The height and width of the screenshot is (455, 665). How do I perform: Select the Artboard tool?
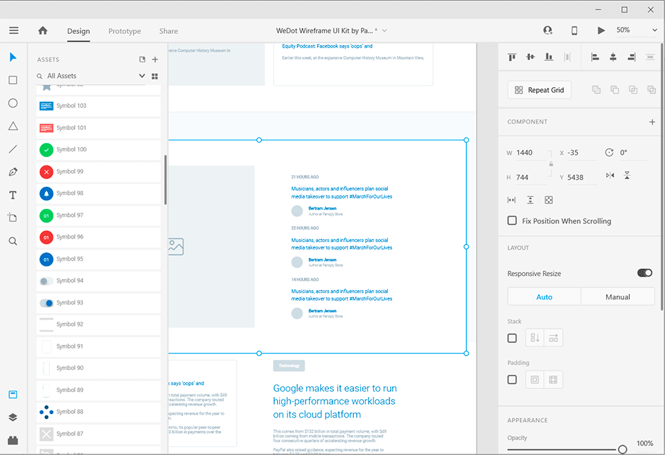coord(12,217)
